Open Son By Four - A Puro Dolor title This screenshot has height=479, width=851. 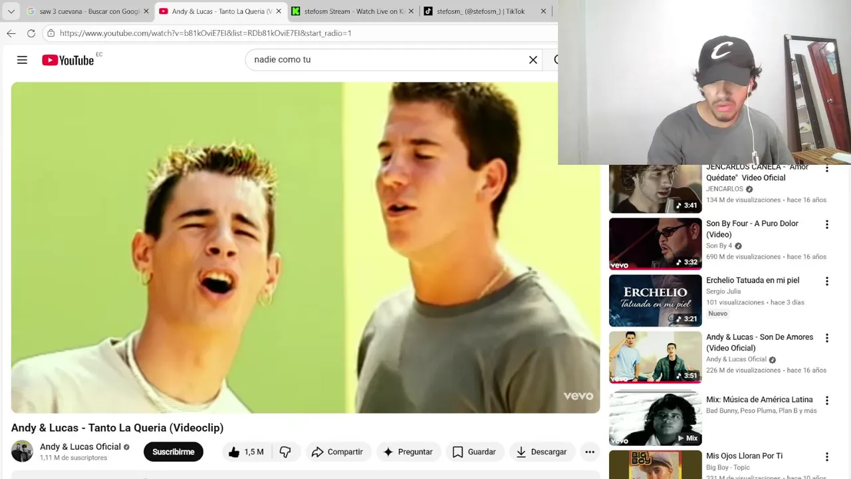point(752,229)
